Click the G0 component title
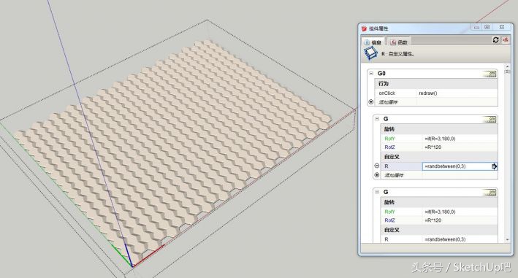Screen dimensions: 518x278 pos(381,73)
